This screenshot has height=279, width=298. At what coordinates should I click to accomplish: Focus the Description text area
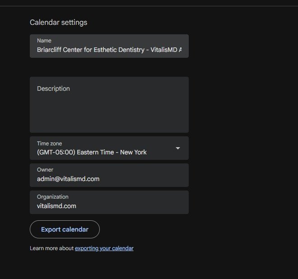109,105
